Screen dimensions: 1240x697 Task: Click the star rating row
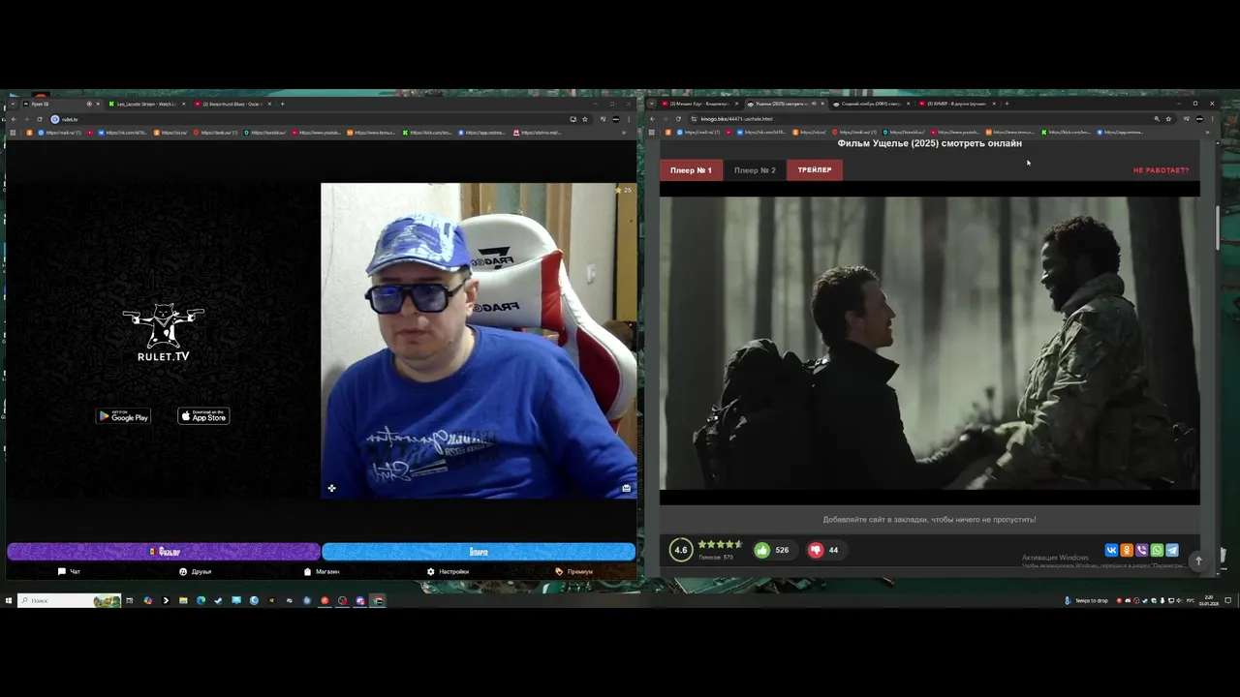(720, 545)
